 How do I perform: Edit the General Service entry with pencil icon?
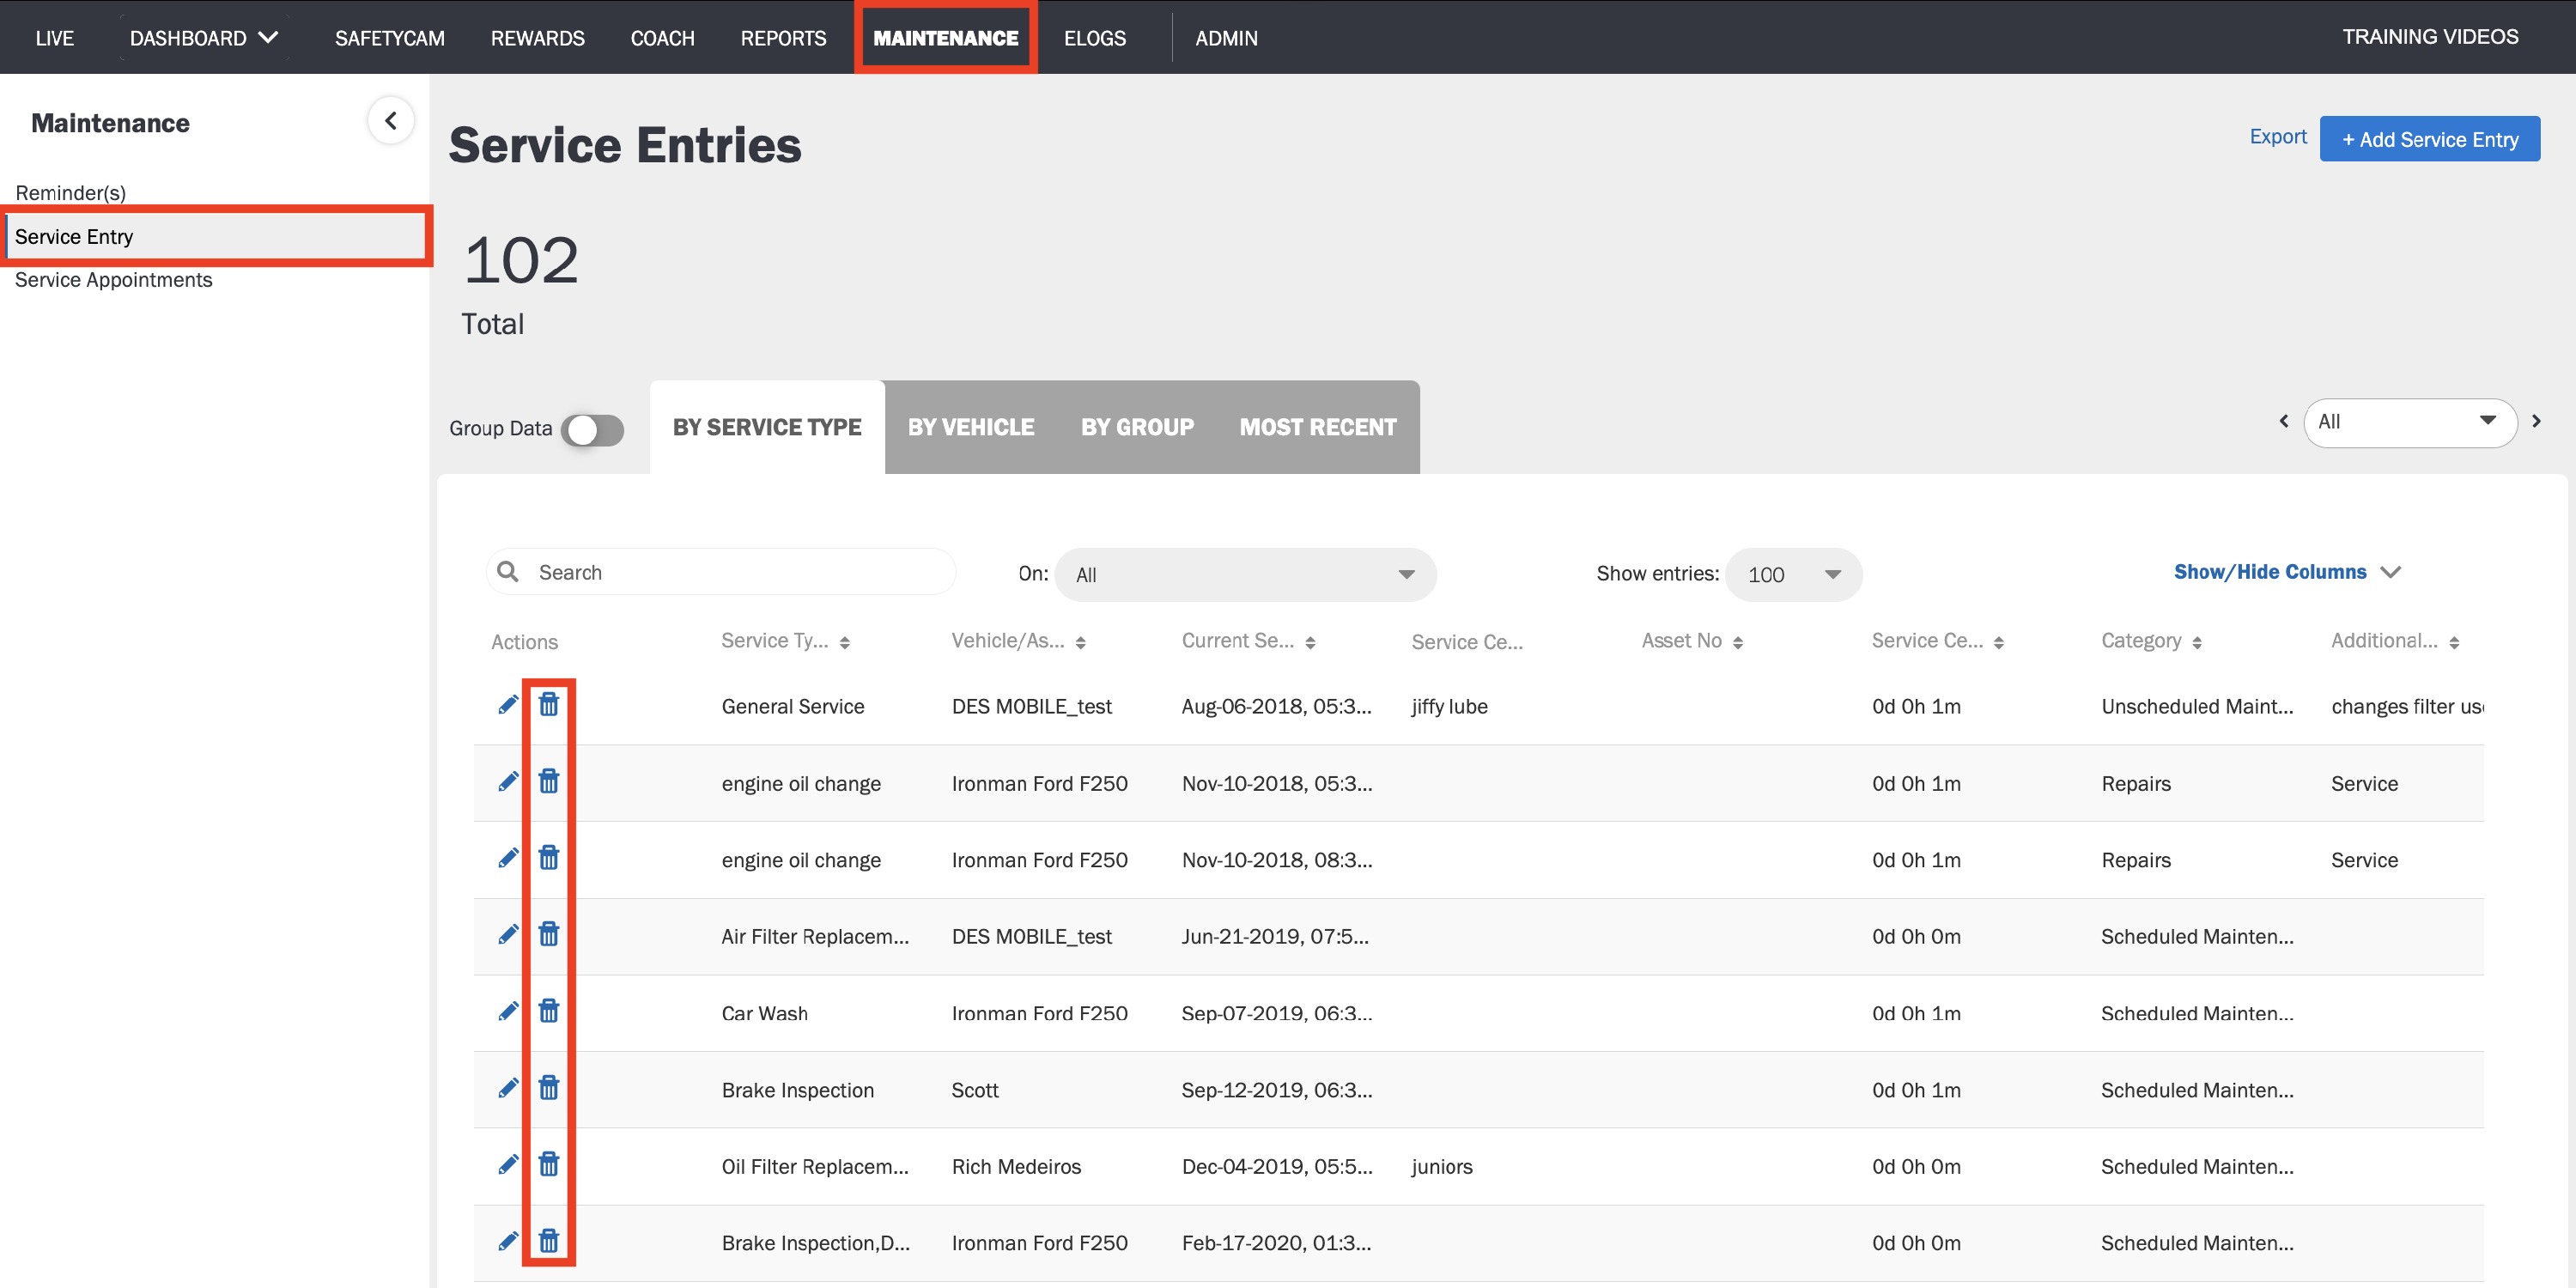pos(508,705)
